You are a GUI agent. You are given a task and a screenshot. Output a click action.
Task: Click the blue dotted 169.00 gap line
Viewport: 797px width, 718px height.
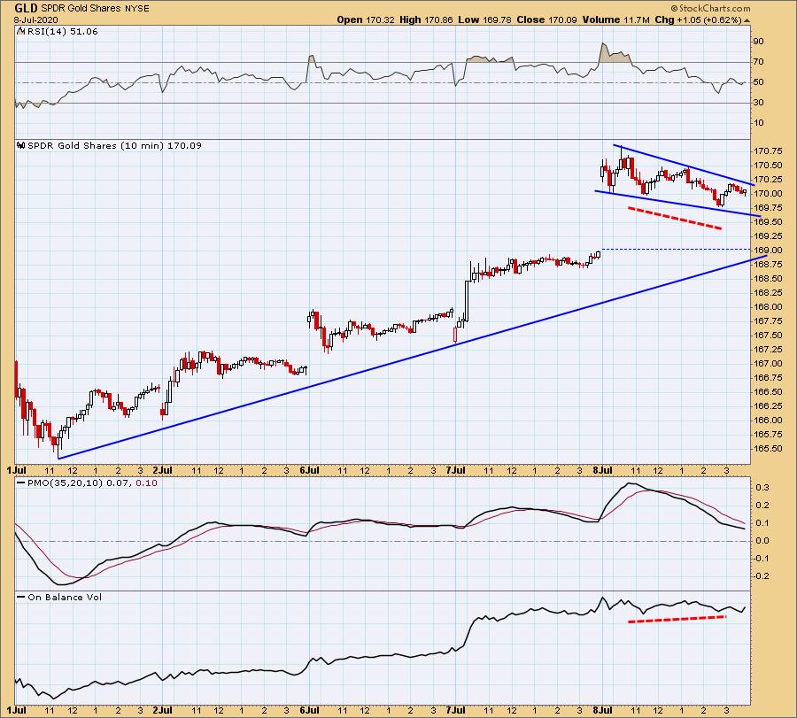(x=676, y=249)
